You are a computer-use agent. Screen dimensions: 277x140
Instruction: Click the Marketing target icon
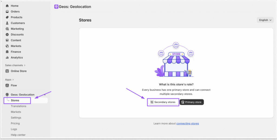point(7,29)
